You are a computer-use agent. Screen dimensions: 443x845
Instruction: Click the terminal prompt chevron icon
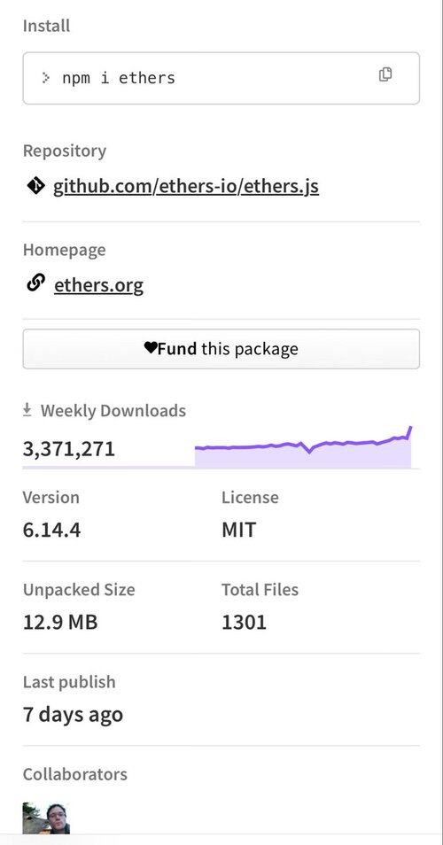(46, 78)
